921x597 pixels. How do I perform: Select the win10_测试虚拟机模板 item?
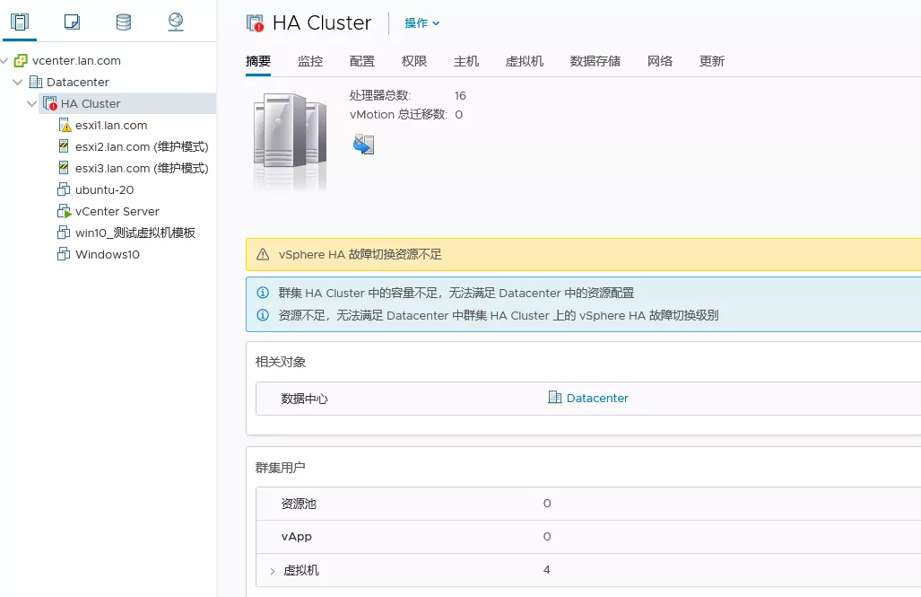click(135, 233)
